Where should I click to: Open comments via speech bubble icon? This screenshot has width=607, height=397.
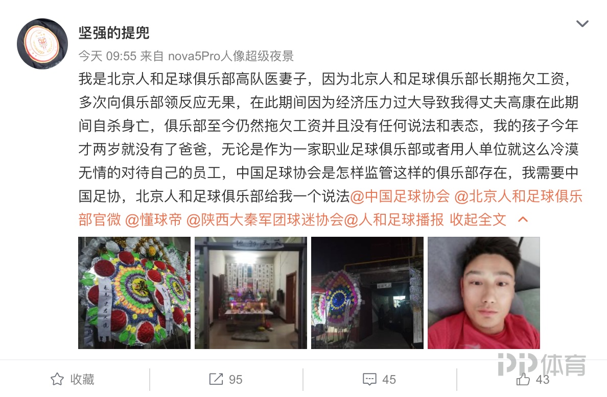click(369, 379)
